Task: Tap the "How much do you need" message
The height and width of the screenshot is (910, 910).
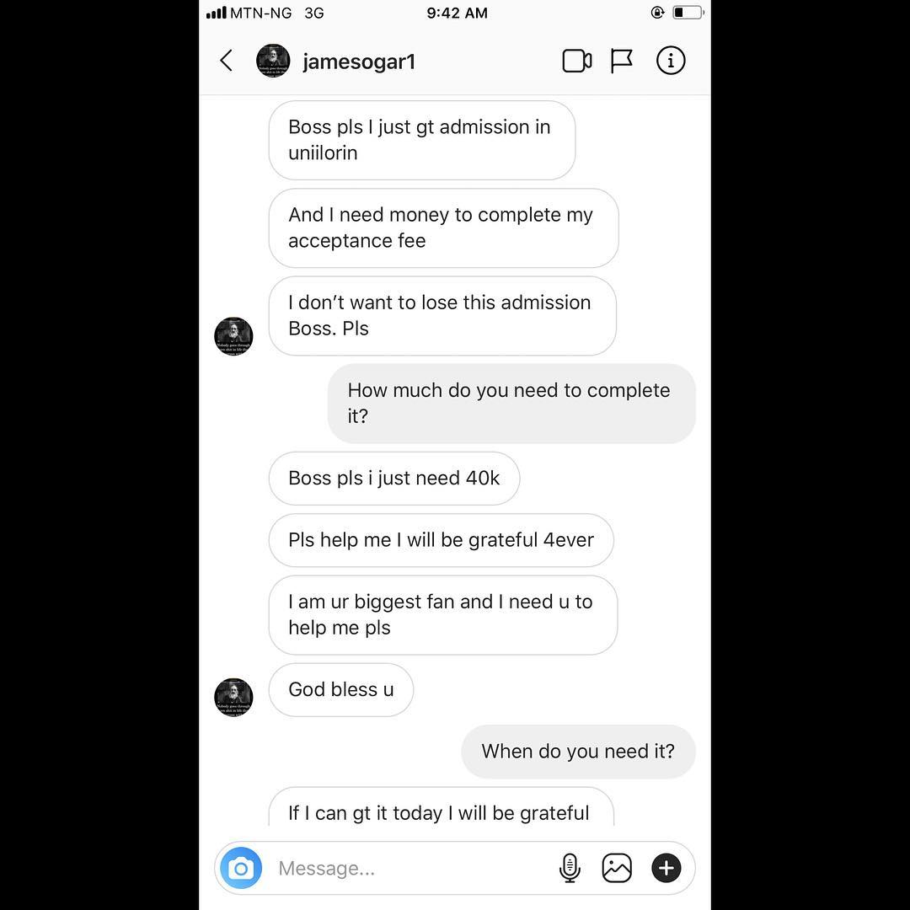Action: (511, 404)
